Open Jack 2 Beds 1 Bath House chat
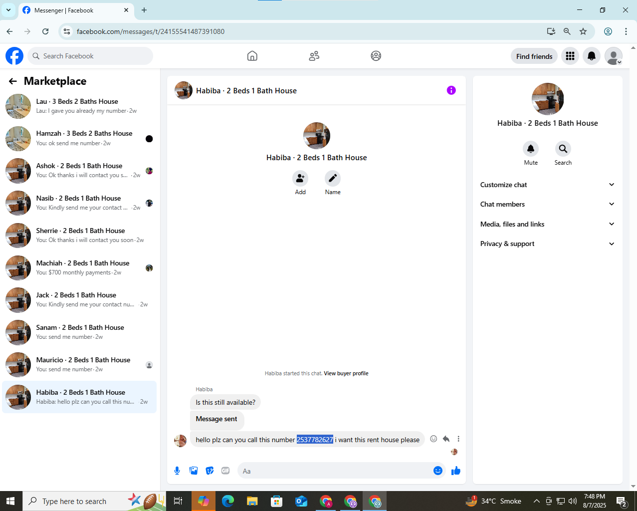Screen dimensions: 637x511 [x=79, y=300]
